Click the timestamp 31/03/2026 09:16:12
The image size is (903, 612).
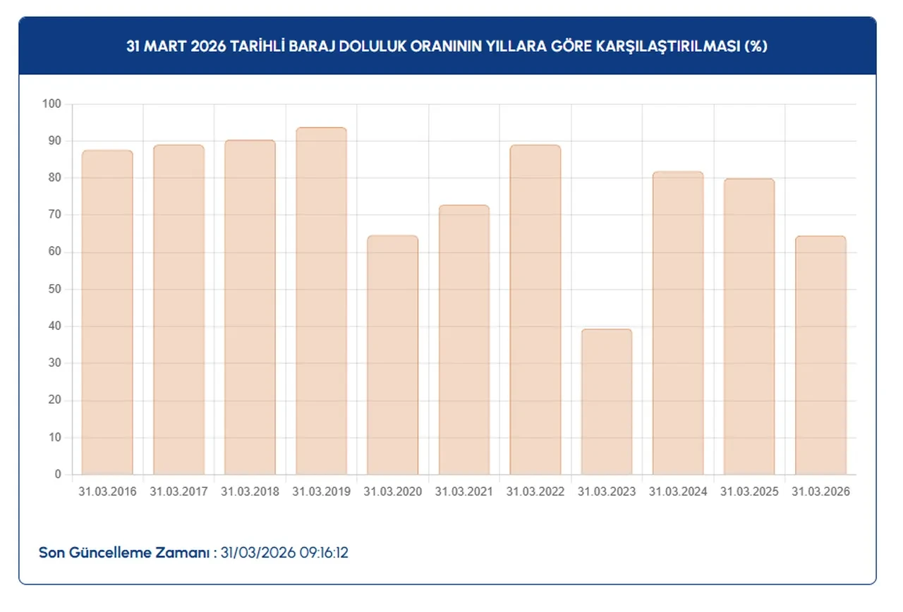pyautogui.click(x=284, y=552)
